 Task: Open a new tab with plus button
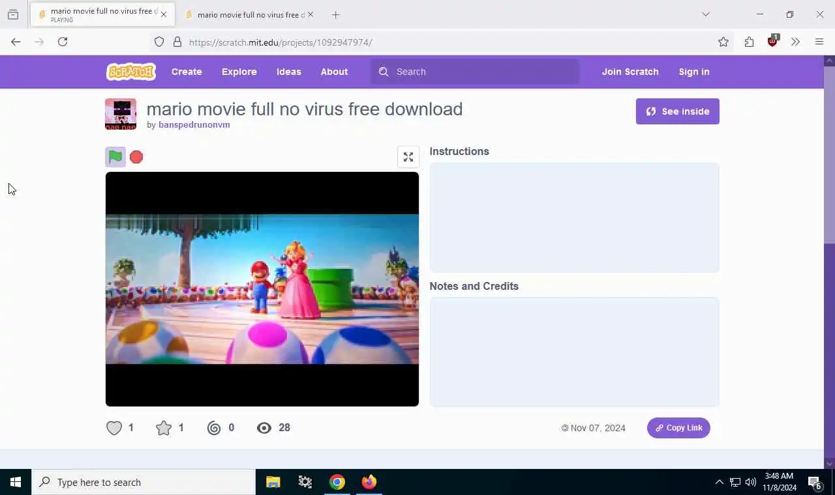click(335, 14)
